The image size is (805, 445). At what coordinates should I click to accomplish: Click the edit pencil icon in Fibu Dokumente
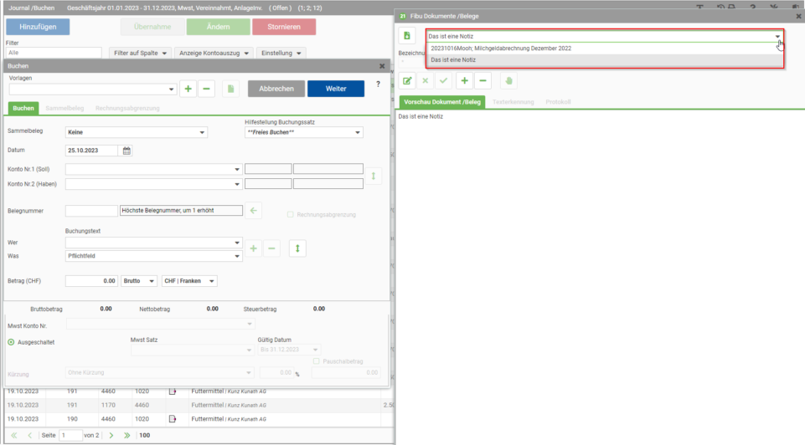pos(407,81)
